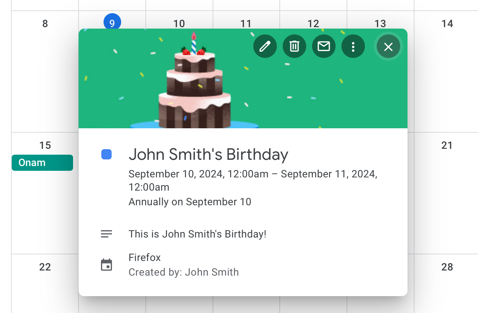
Task: Click the blue event color square
Action: click(x=106, y=154)
